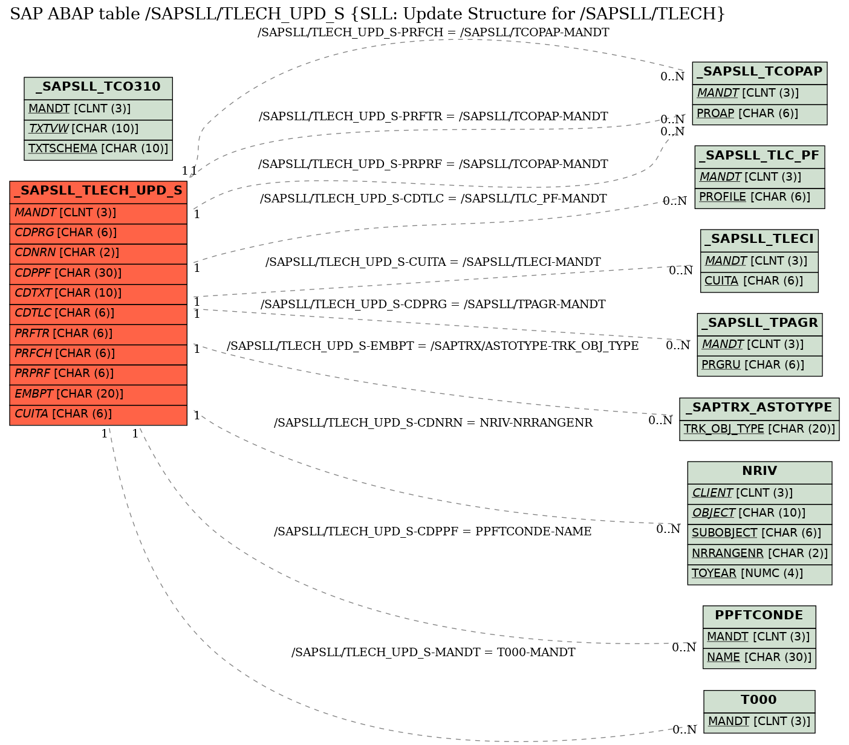Select PROAP [CHAR (6)] field
This screenshot has width=849, height=745.
click(x=760, y=114)
